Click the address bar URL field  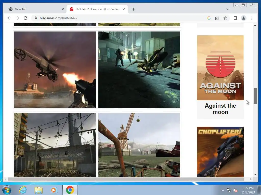click(x=122, y=18)
